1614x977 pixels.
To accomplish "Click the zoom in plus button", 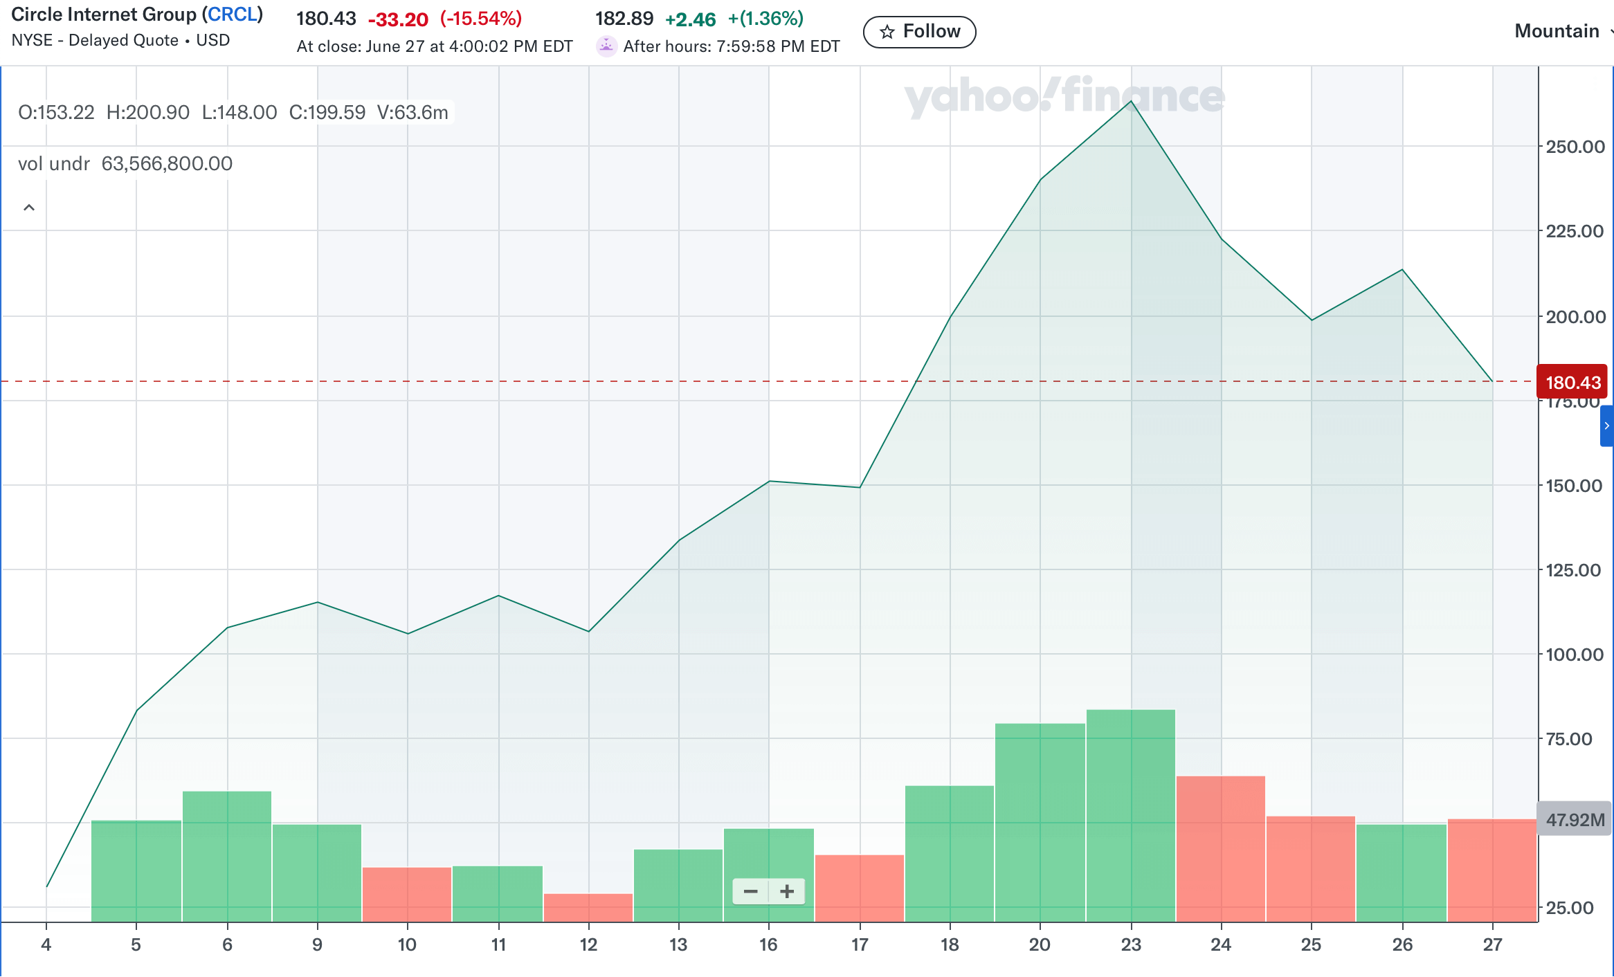I will [787, 891].
